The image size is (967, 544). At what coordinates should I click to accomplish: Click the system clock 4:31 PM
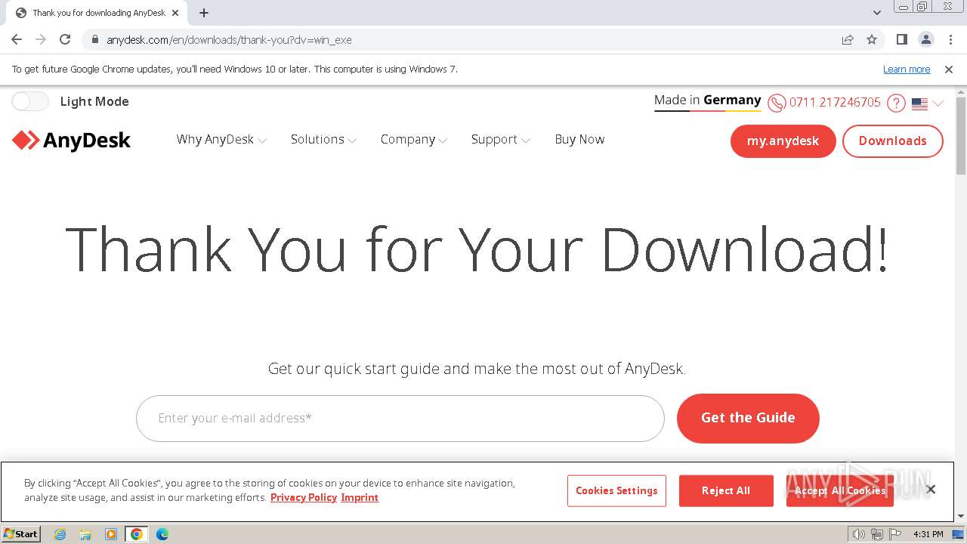(928, 534)
